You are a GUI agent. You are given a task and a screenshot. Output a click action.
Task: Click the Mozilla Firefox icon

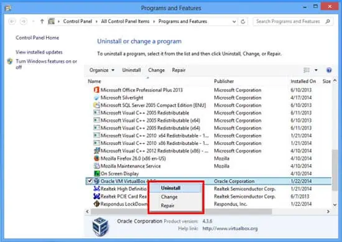click(x=96, y=158)
